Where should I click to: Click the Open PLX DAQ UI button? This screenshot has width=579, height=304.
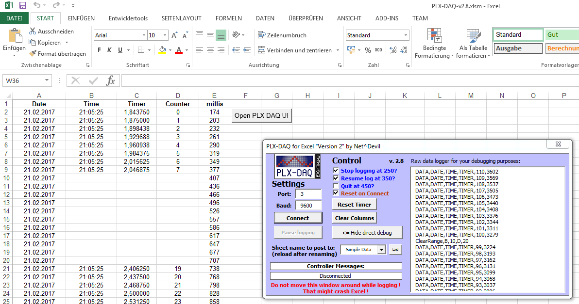click(x=261, y=115)
